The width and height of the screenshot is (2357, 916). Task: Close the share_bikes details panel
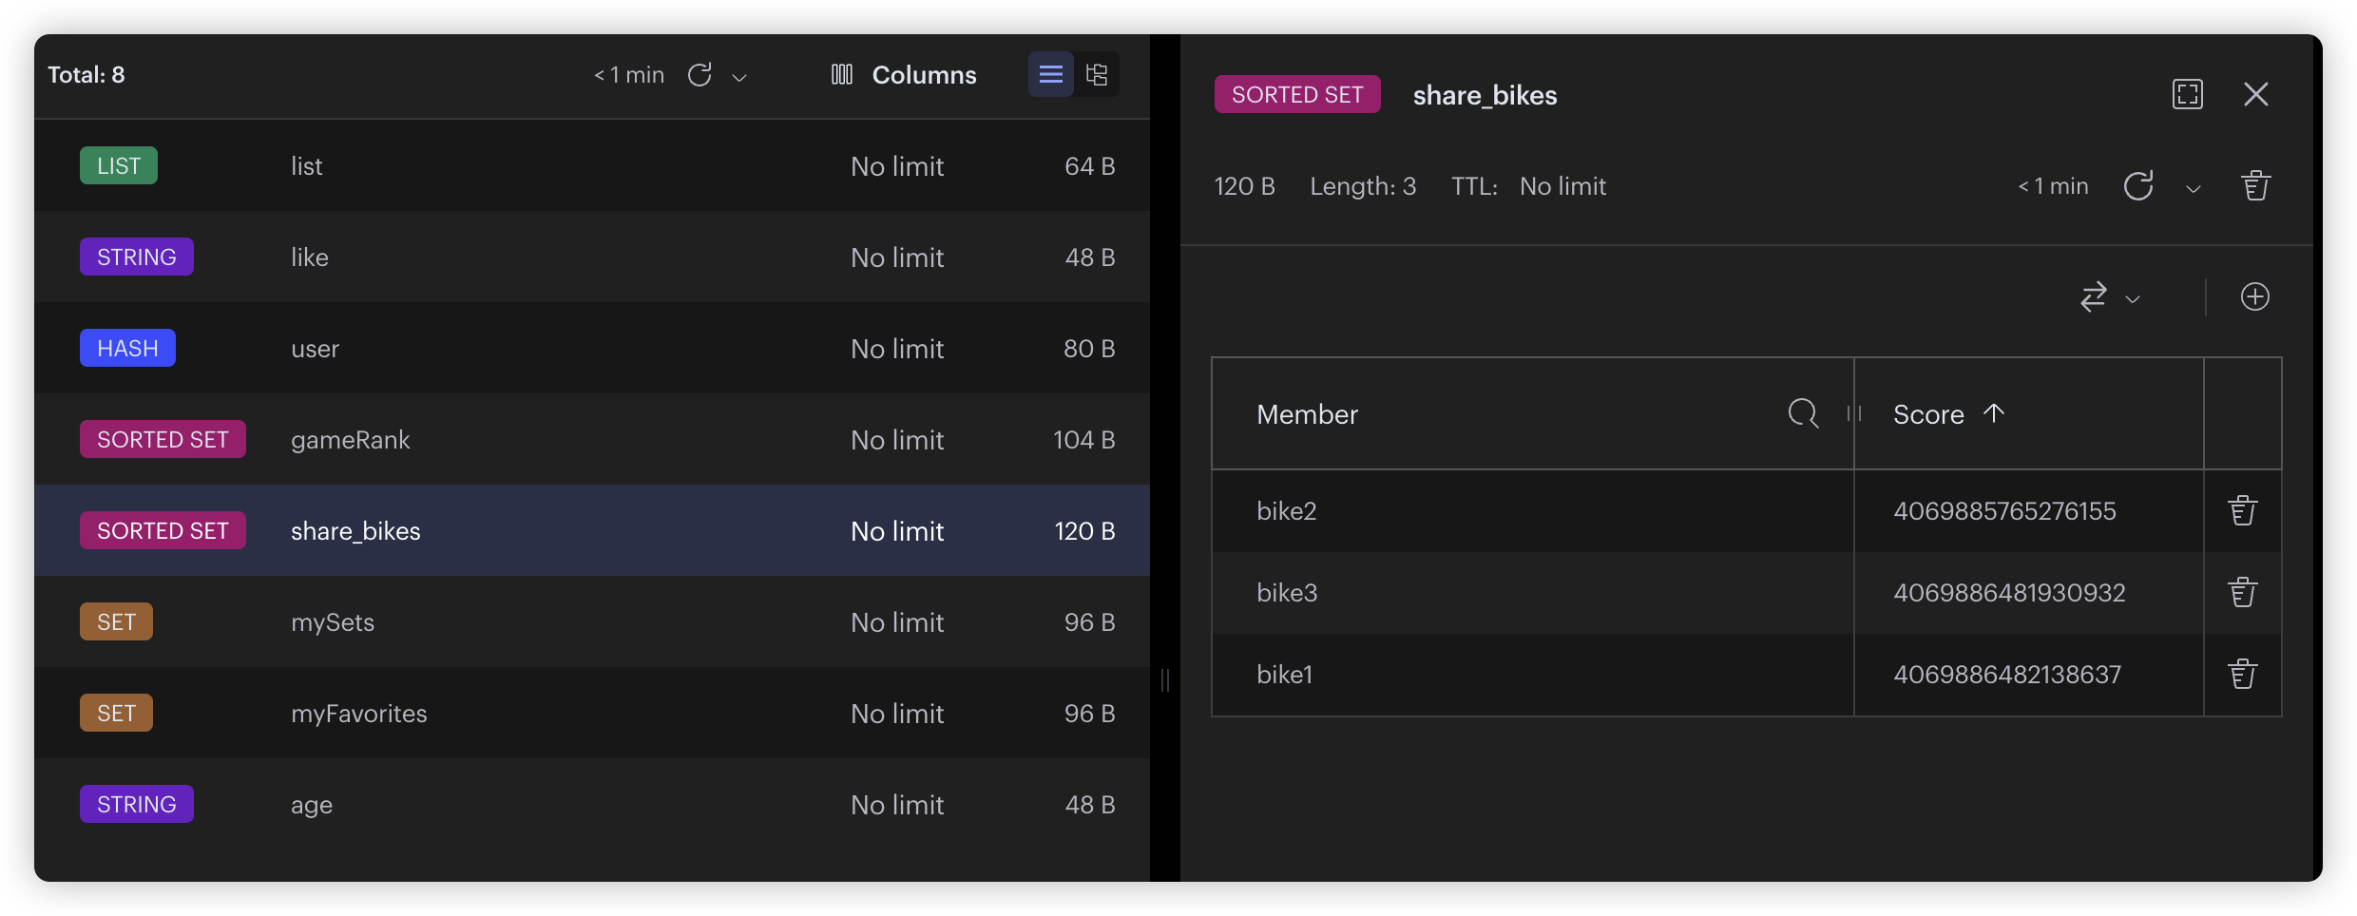(x=2255, y=94)
